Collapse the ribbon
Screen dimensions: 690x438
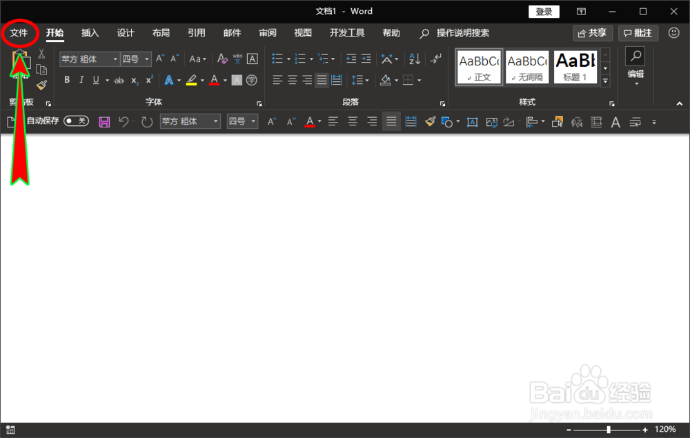pos(680,104)
